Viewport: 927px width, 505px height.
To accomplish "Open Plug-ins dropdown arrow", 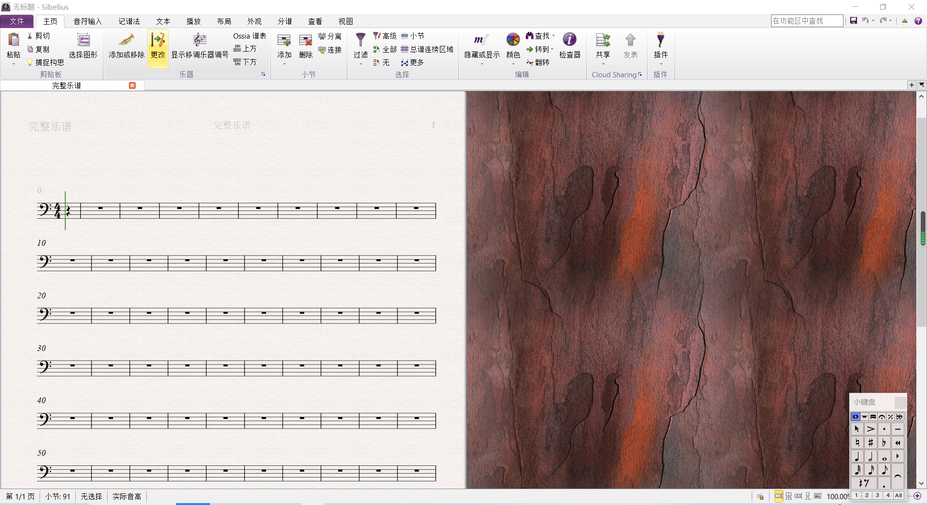I will tap(660, 64).
